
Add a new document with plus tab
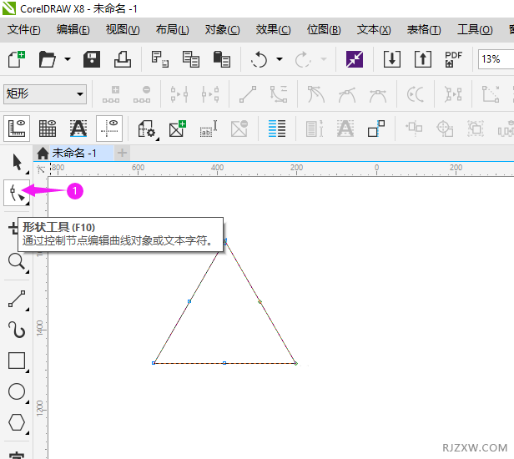123,153
